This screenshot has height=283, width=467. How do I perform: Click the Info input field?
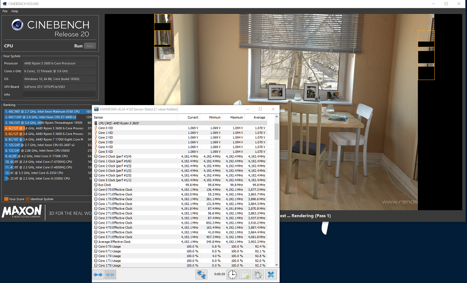pos(59,94)
